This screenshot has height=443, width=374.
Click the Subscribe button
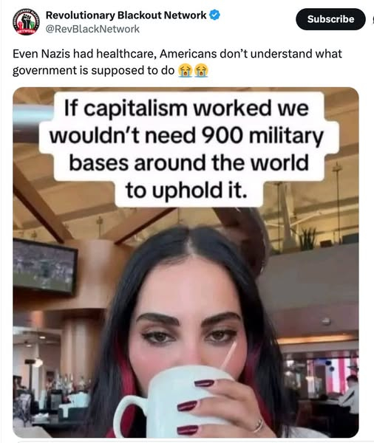coord(330,19)
